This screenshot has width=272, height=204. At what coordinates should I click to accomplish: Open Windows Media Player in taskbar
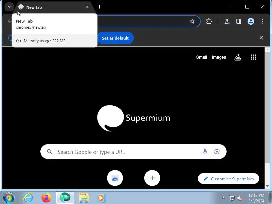[x=101, y=198]
